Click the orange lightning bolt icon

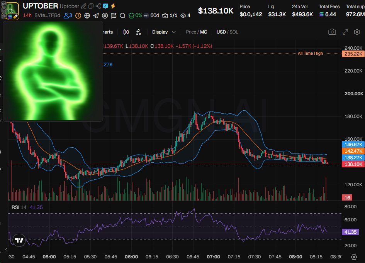pyautogui.click(x=113, y=6)
